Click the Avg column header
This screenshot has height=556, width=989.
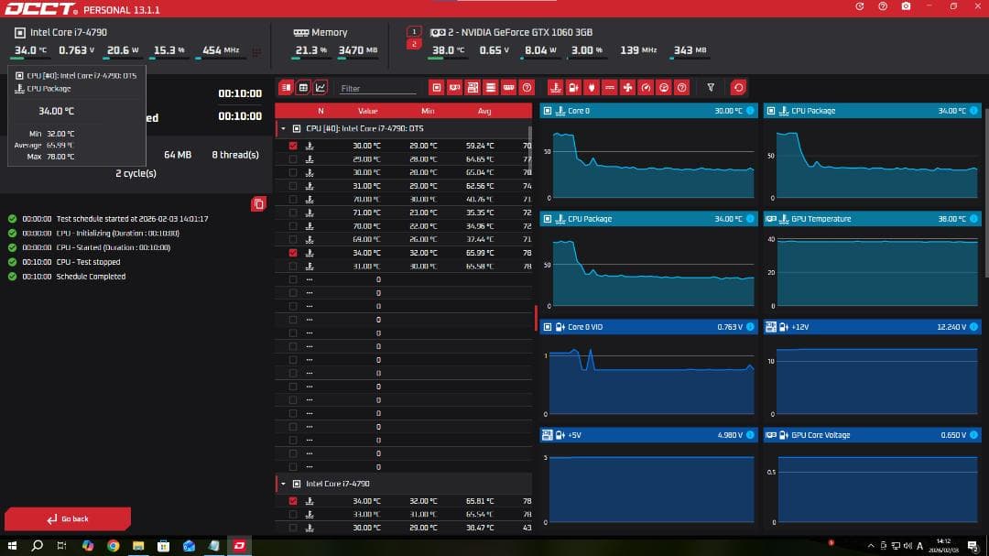(484, 111)
